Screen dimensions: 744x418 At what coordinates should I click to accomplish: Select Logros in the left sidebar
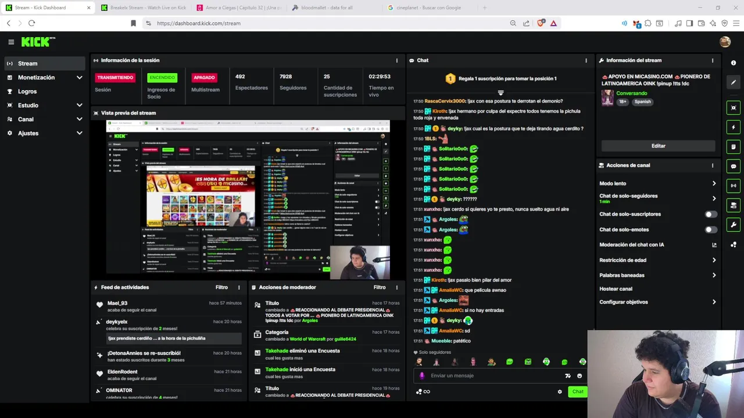click(x=45, y=91)
